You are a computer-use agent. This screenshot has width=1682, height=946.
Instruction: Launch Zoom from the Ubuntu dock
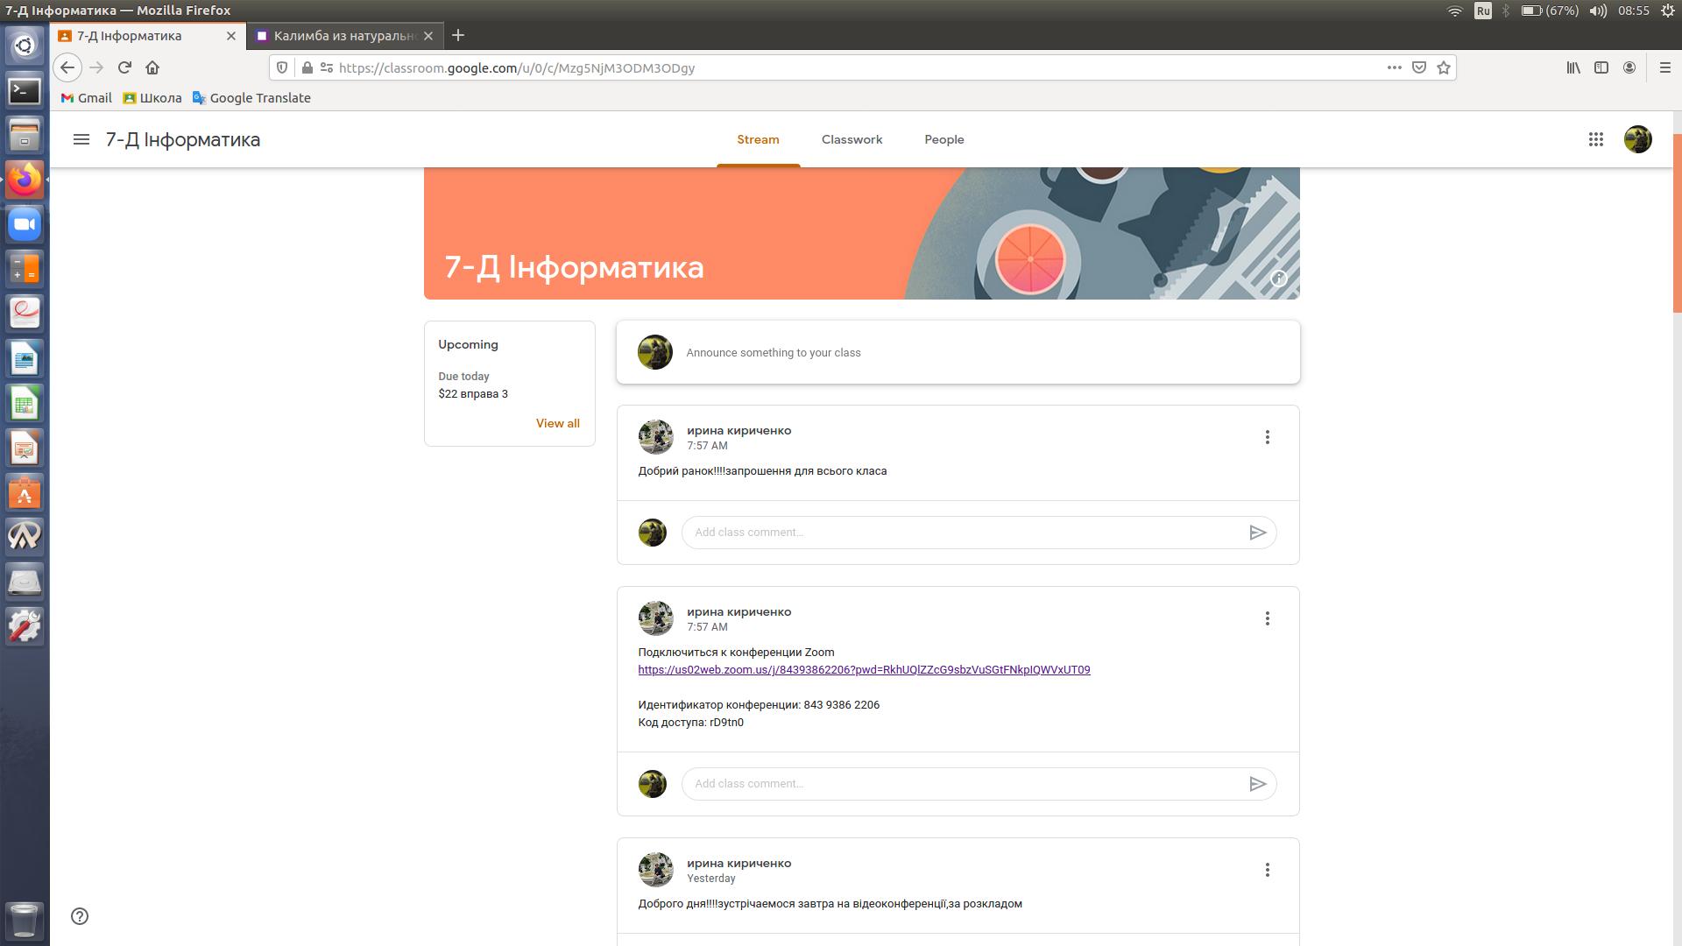pyautogui.click(x=25, y=224)
